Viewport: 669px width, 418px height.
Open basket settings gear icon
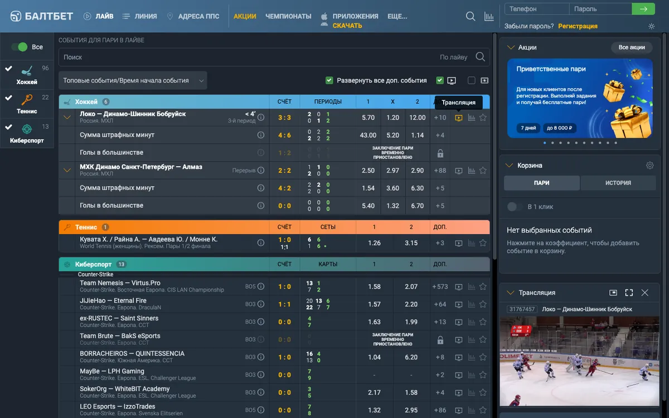(649, 166)
